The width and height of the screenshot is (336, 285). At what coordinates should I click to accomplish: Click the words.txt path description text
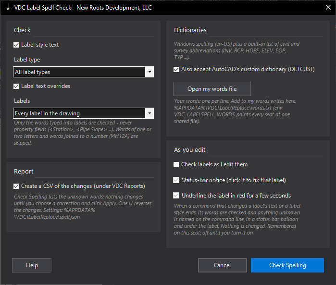pyautogui.click(x=235, y=111)
